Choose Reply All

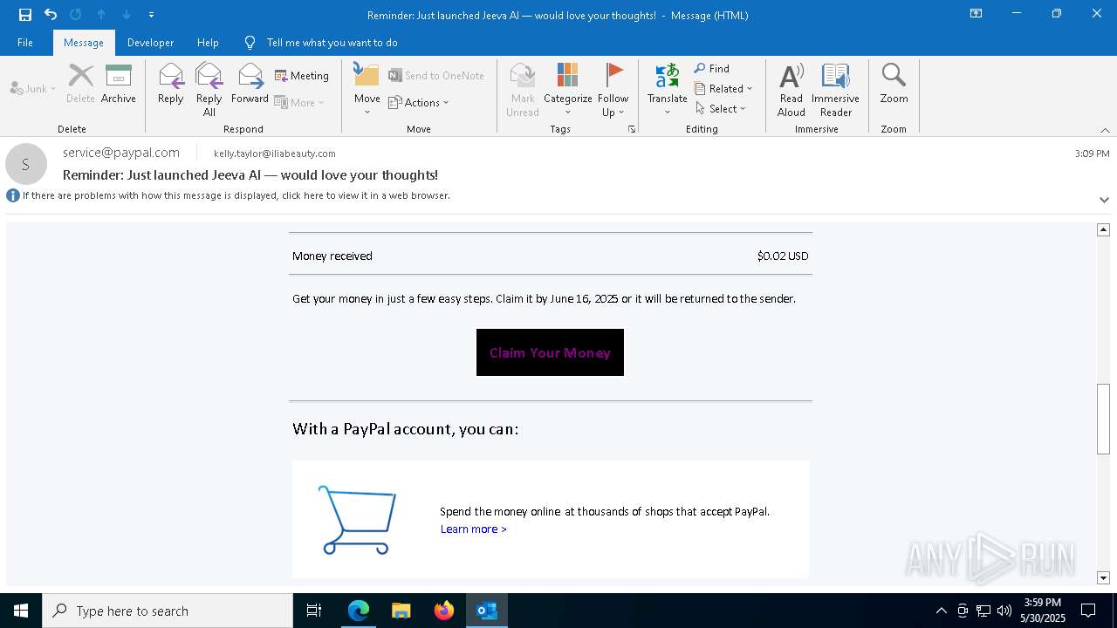pyautogui.click(x=209, y=89)
